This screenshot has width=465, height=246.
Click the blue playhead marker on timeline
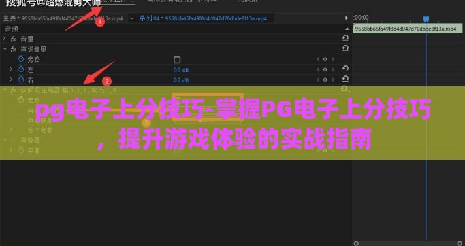(426, 19)
